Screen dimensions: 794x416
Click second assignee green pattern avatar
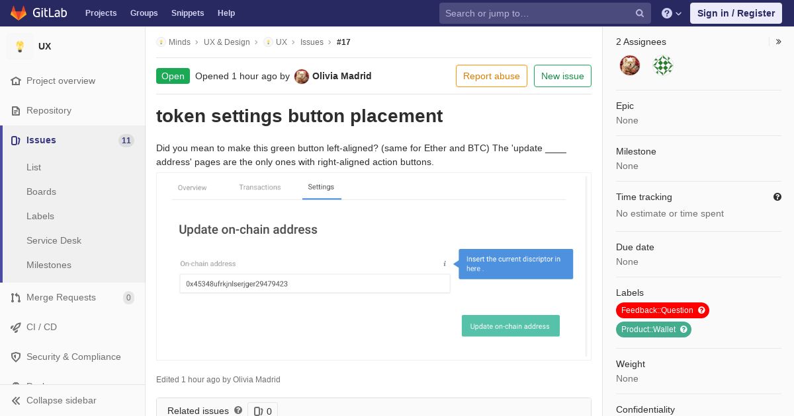click(663, 65)
